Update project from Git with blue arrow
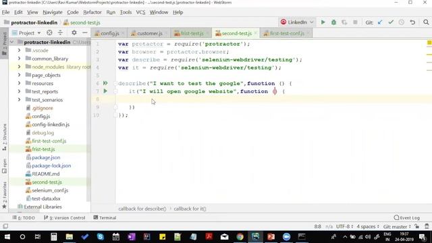Screen dimensions: 432x243 [x=380, y=22]
